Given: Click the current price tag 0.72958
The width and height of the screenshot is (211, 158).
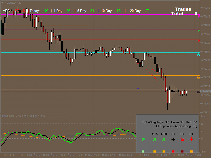Looking at the screenshot, I should (x=205, y=91).
